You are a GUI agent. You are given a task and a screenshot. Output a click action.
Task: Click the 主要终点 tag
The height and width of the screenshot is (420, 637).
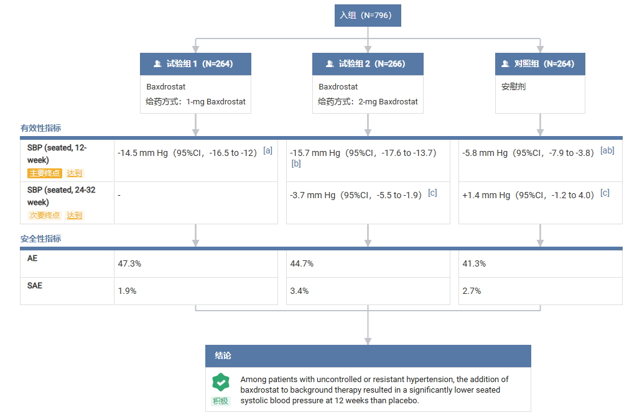click(x=44, y=173)
